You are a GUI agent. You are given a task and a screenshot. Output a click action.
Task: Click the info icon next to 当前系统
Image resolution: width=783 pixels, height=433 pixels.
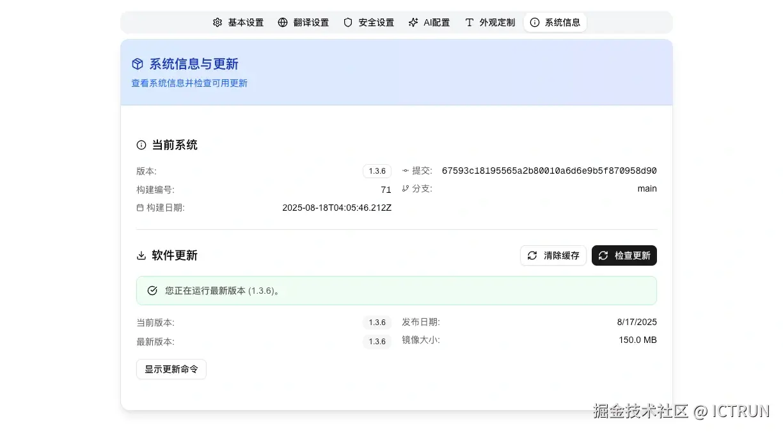tap(141, 145)
